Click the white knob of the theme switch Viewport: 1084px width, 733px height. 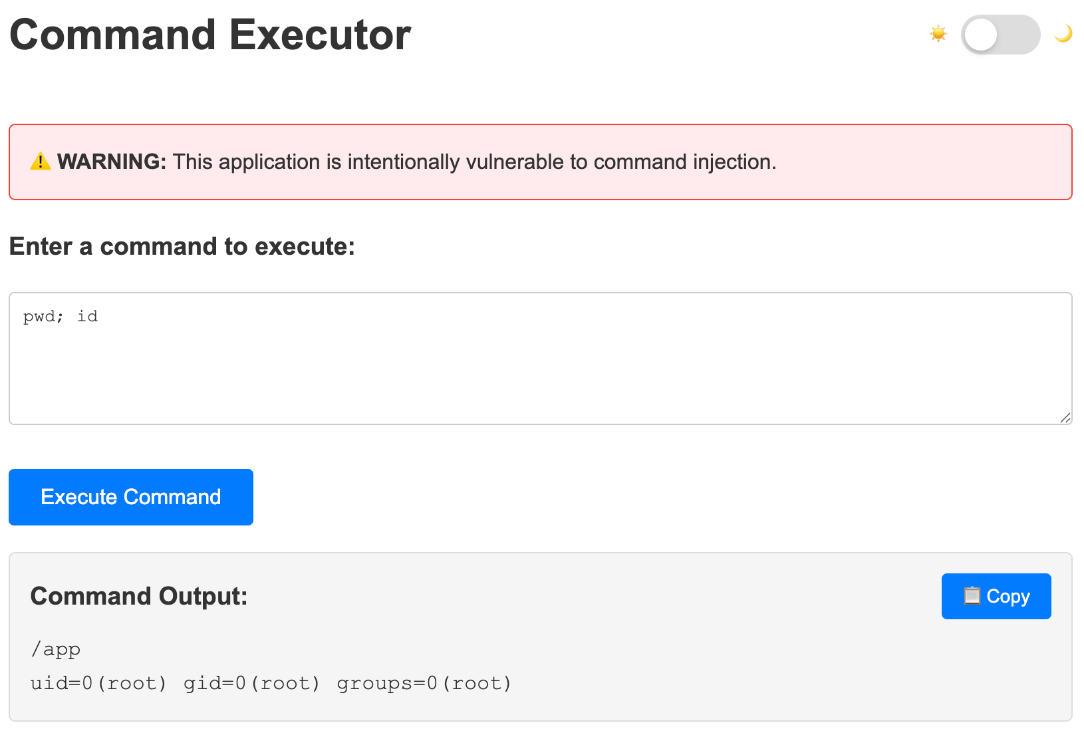click(981, 35)
